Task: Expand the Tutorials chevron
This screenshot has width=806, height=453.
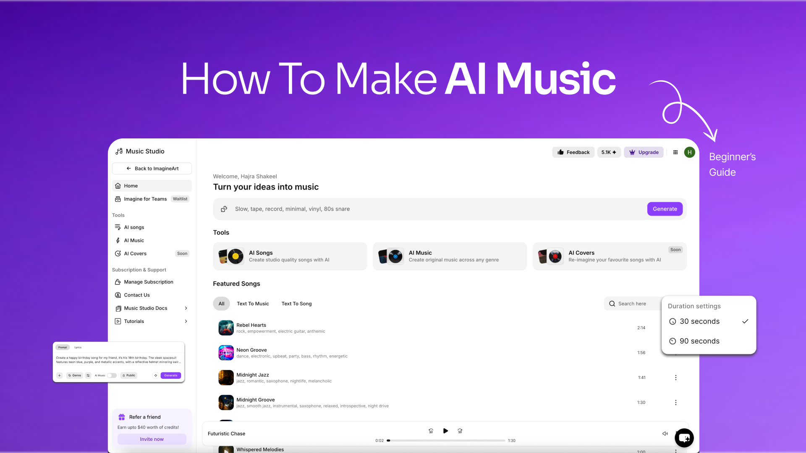Action: (186, 321)
